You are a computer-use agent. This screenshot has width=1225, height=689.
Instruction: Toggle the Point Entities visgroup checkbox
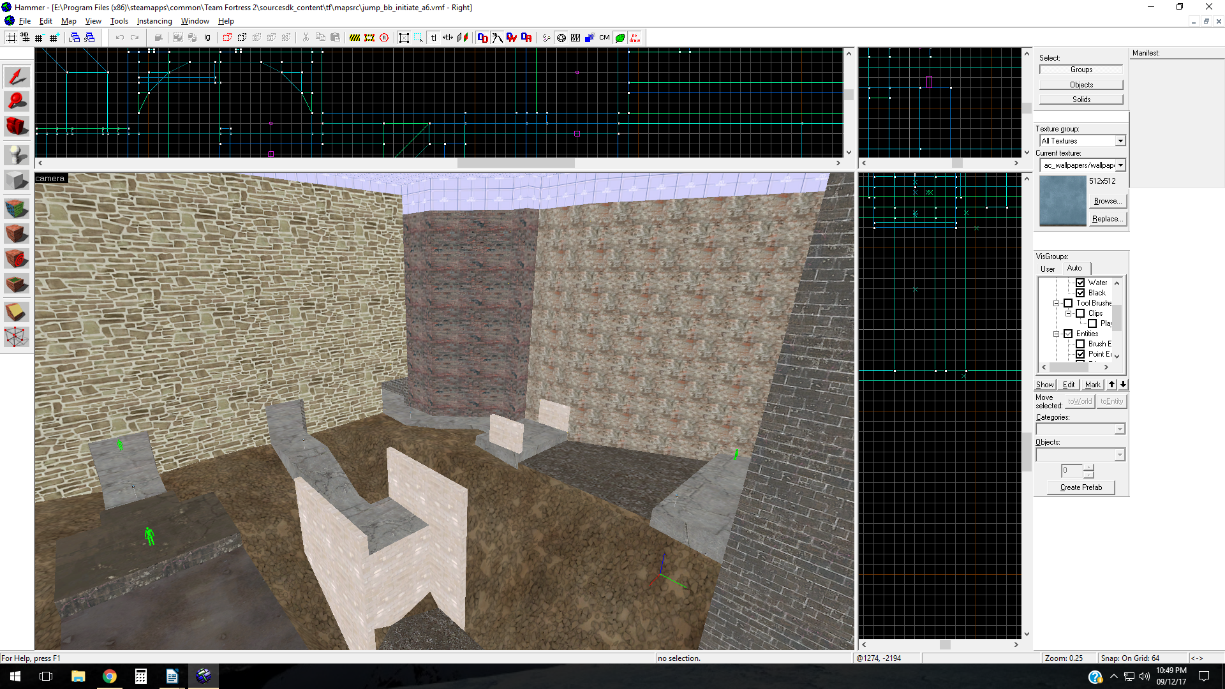tap(1080, 354)
